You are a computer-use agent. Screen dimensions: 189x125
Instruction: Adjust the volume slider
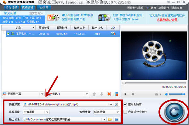point(177,94)
